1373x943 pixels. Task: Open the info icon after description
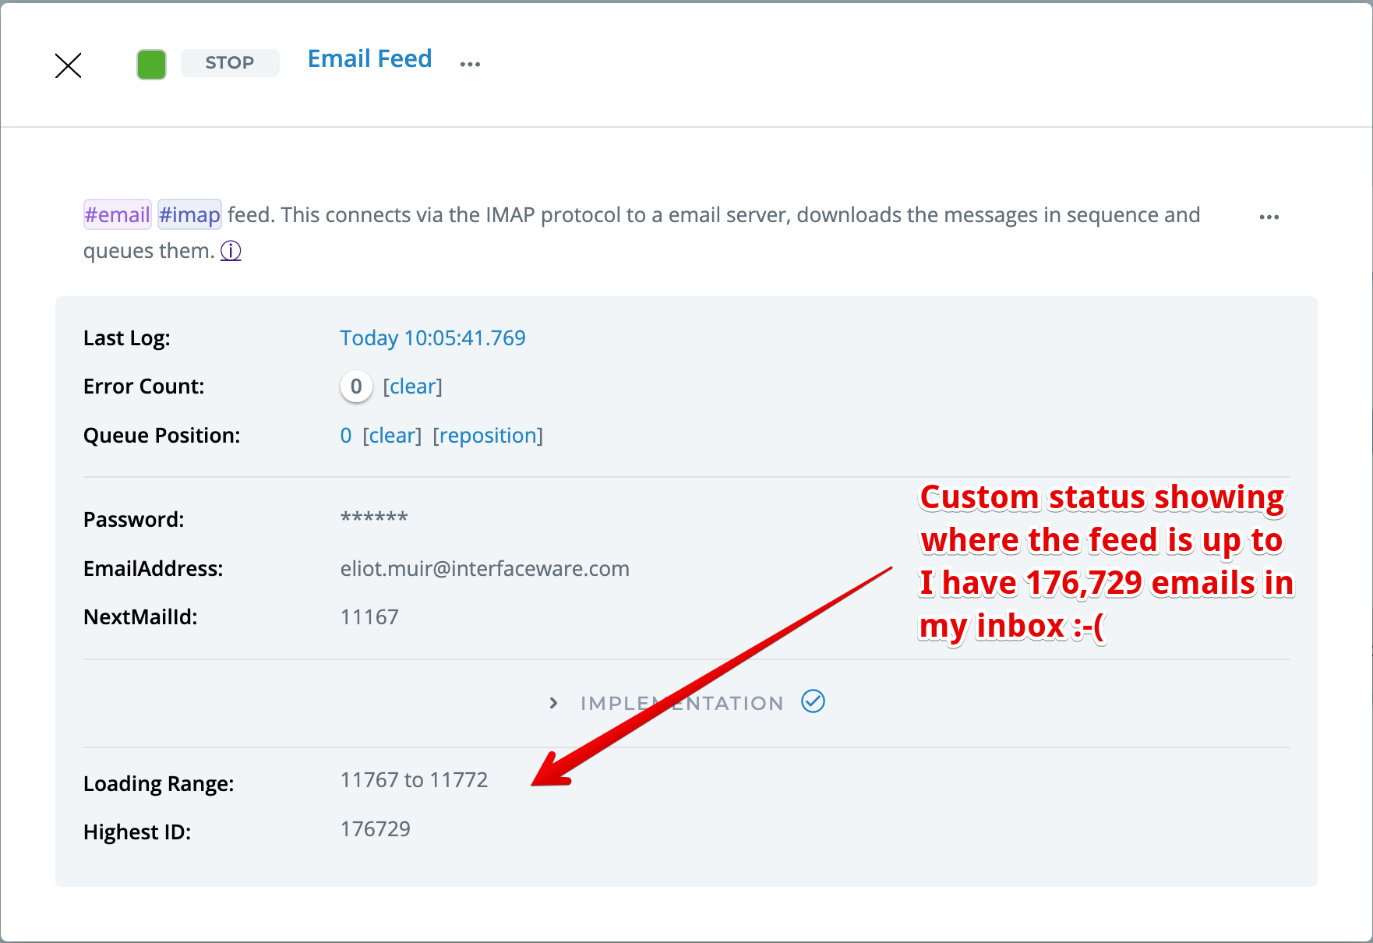(x=231, y=251)
